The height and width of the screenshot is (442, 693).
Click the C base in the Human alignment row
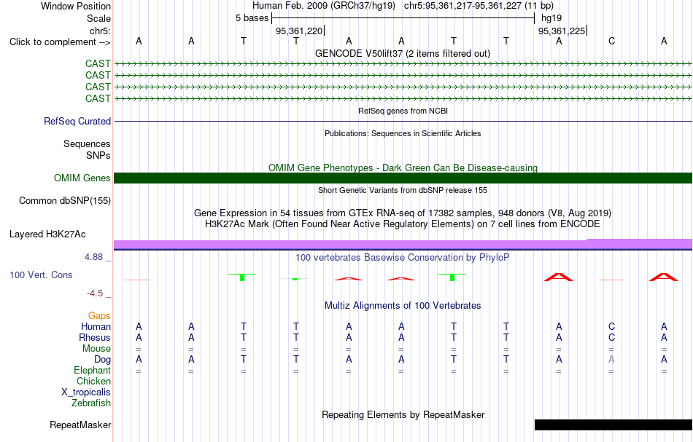(x=611, y=326)
